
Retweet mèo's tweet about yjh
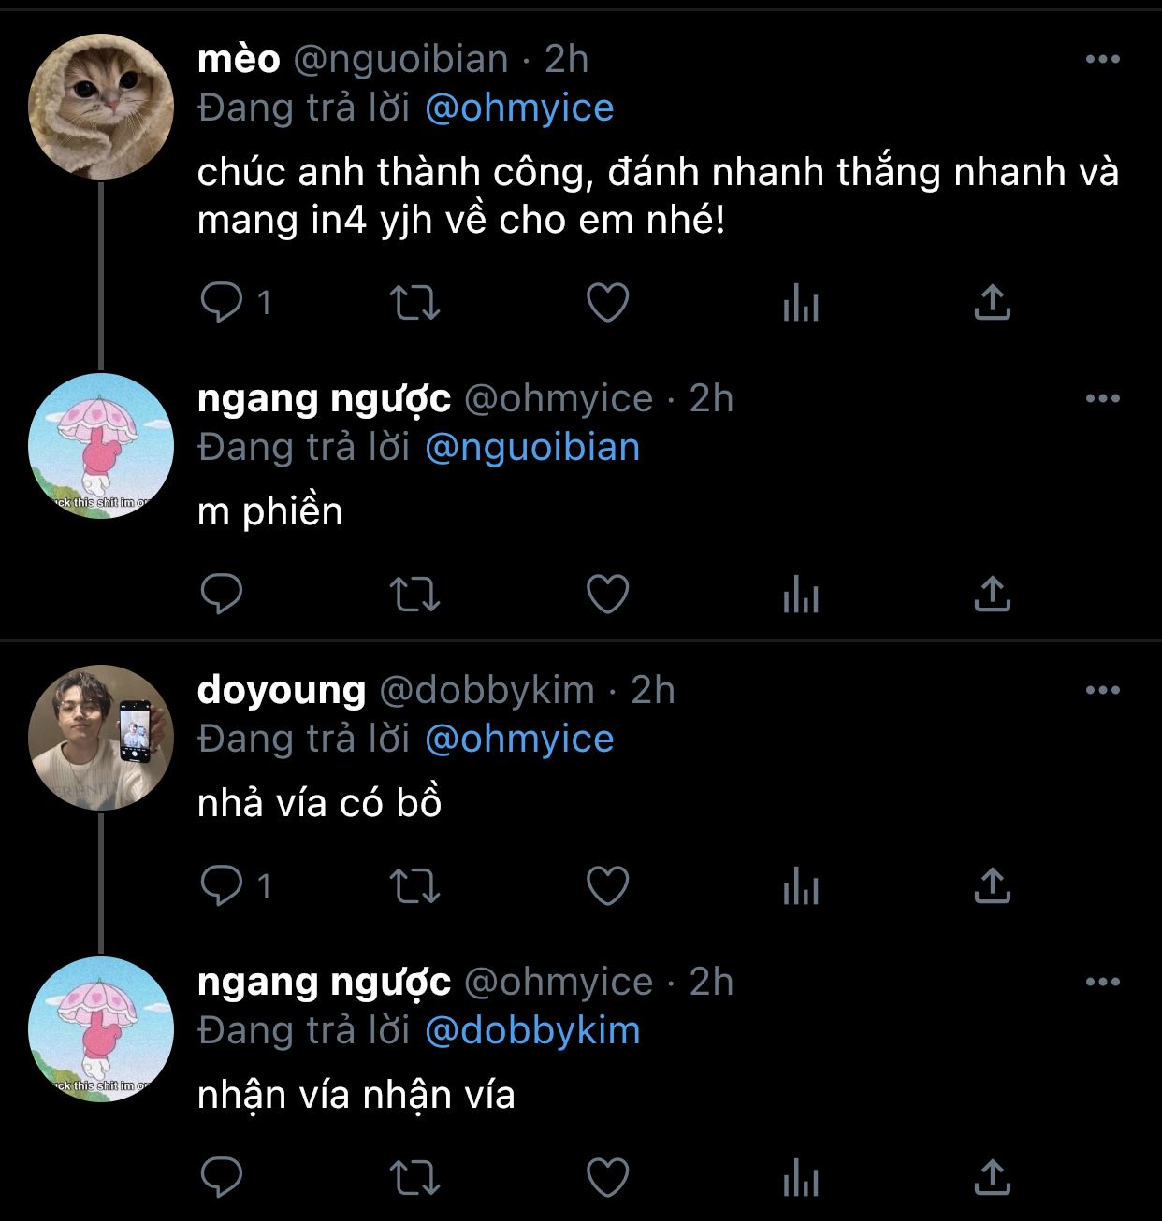pyautogui.click(x=414, y=303)
